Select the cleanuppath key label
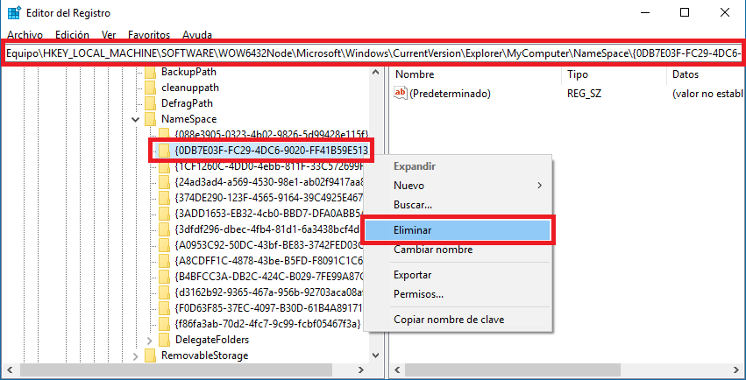746x380 pixels. (x=190, y=88)
